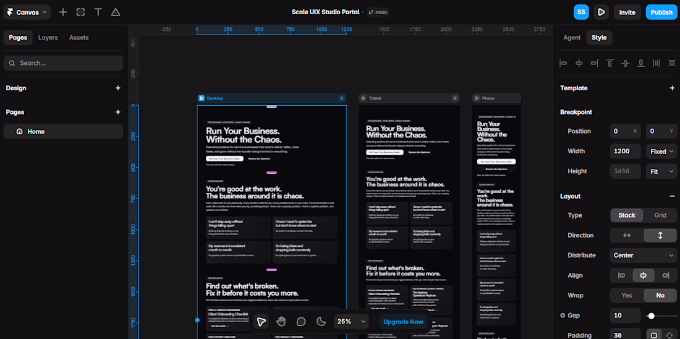Select the Phone breakpoint label
The height and width of the screenshot is (339, 680).
pos(488,98)
